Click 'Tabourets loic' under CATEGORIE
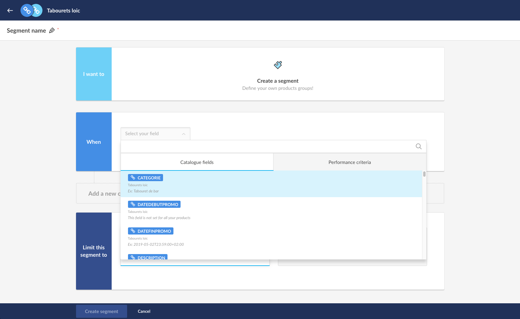 (x=138, y=185)
